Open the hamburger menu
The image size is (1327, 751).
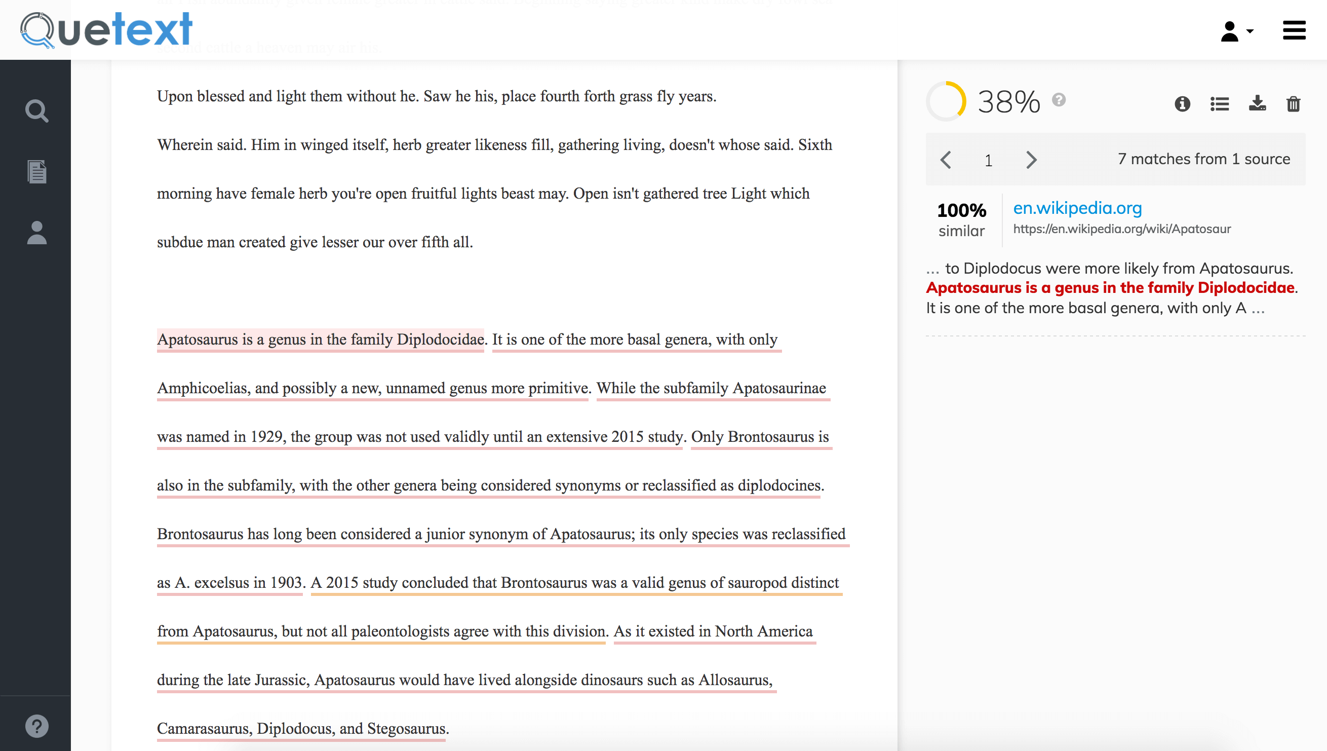(1294, 30)
